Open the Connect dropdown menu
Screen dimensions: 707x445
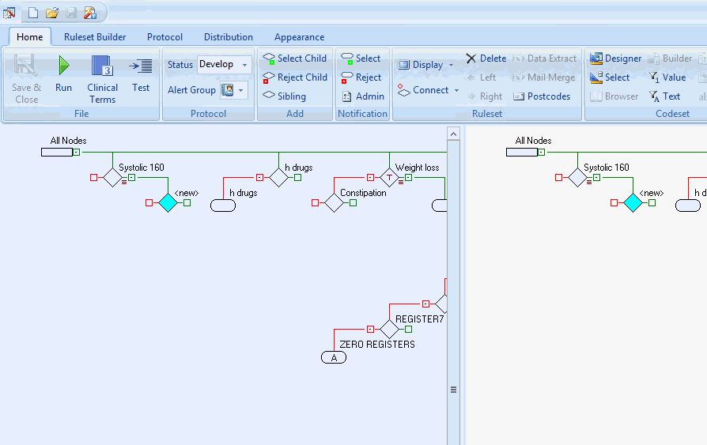pyautogui.click(x=429, y=90)
